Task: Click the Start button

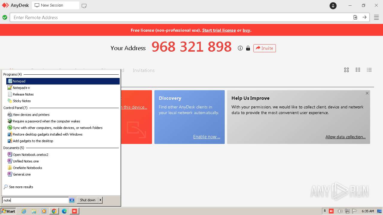Action: click(8, 211)
